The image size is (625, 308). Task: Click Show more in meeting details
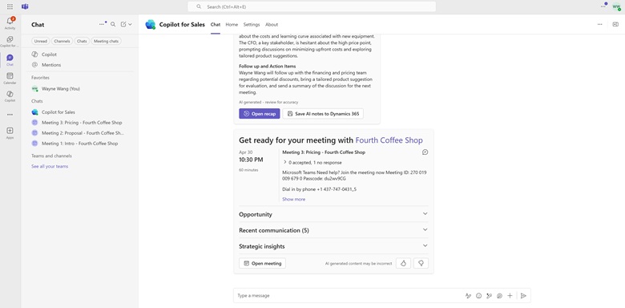294,199
